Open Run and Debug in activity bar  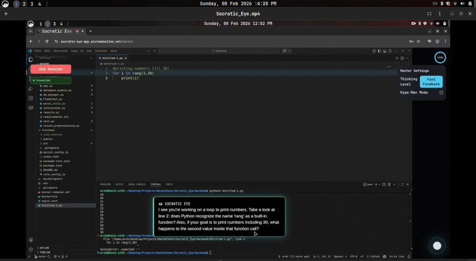click(x=31, y=89)
